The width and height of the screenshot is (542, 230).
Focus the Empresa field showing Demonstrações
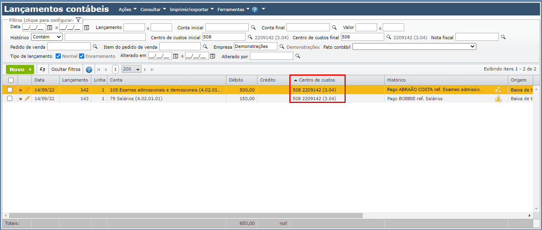click(x=256, y=46)
